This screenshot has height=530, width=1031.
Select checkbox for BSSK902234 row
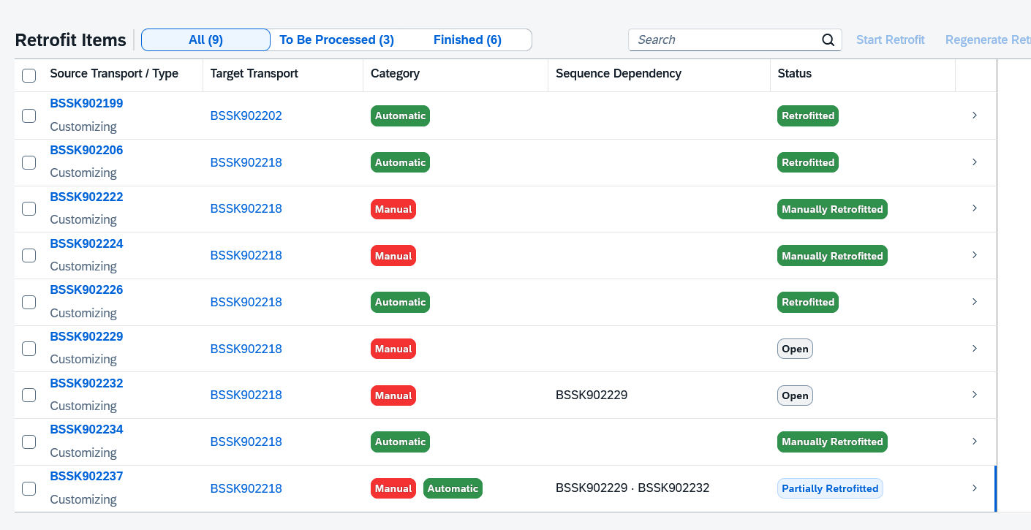coord(29,442)
